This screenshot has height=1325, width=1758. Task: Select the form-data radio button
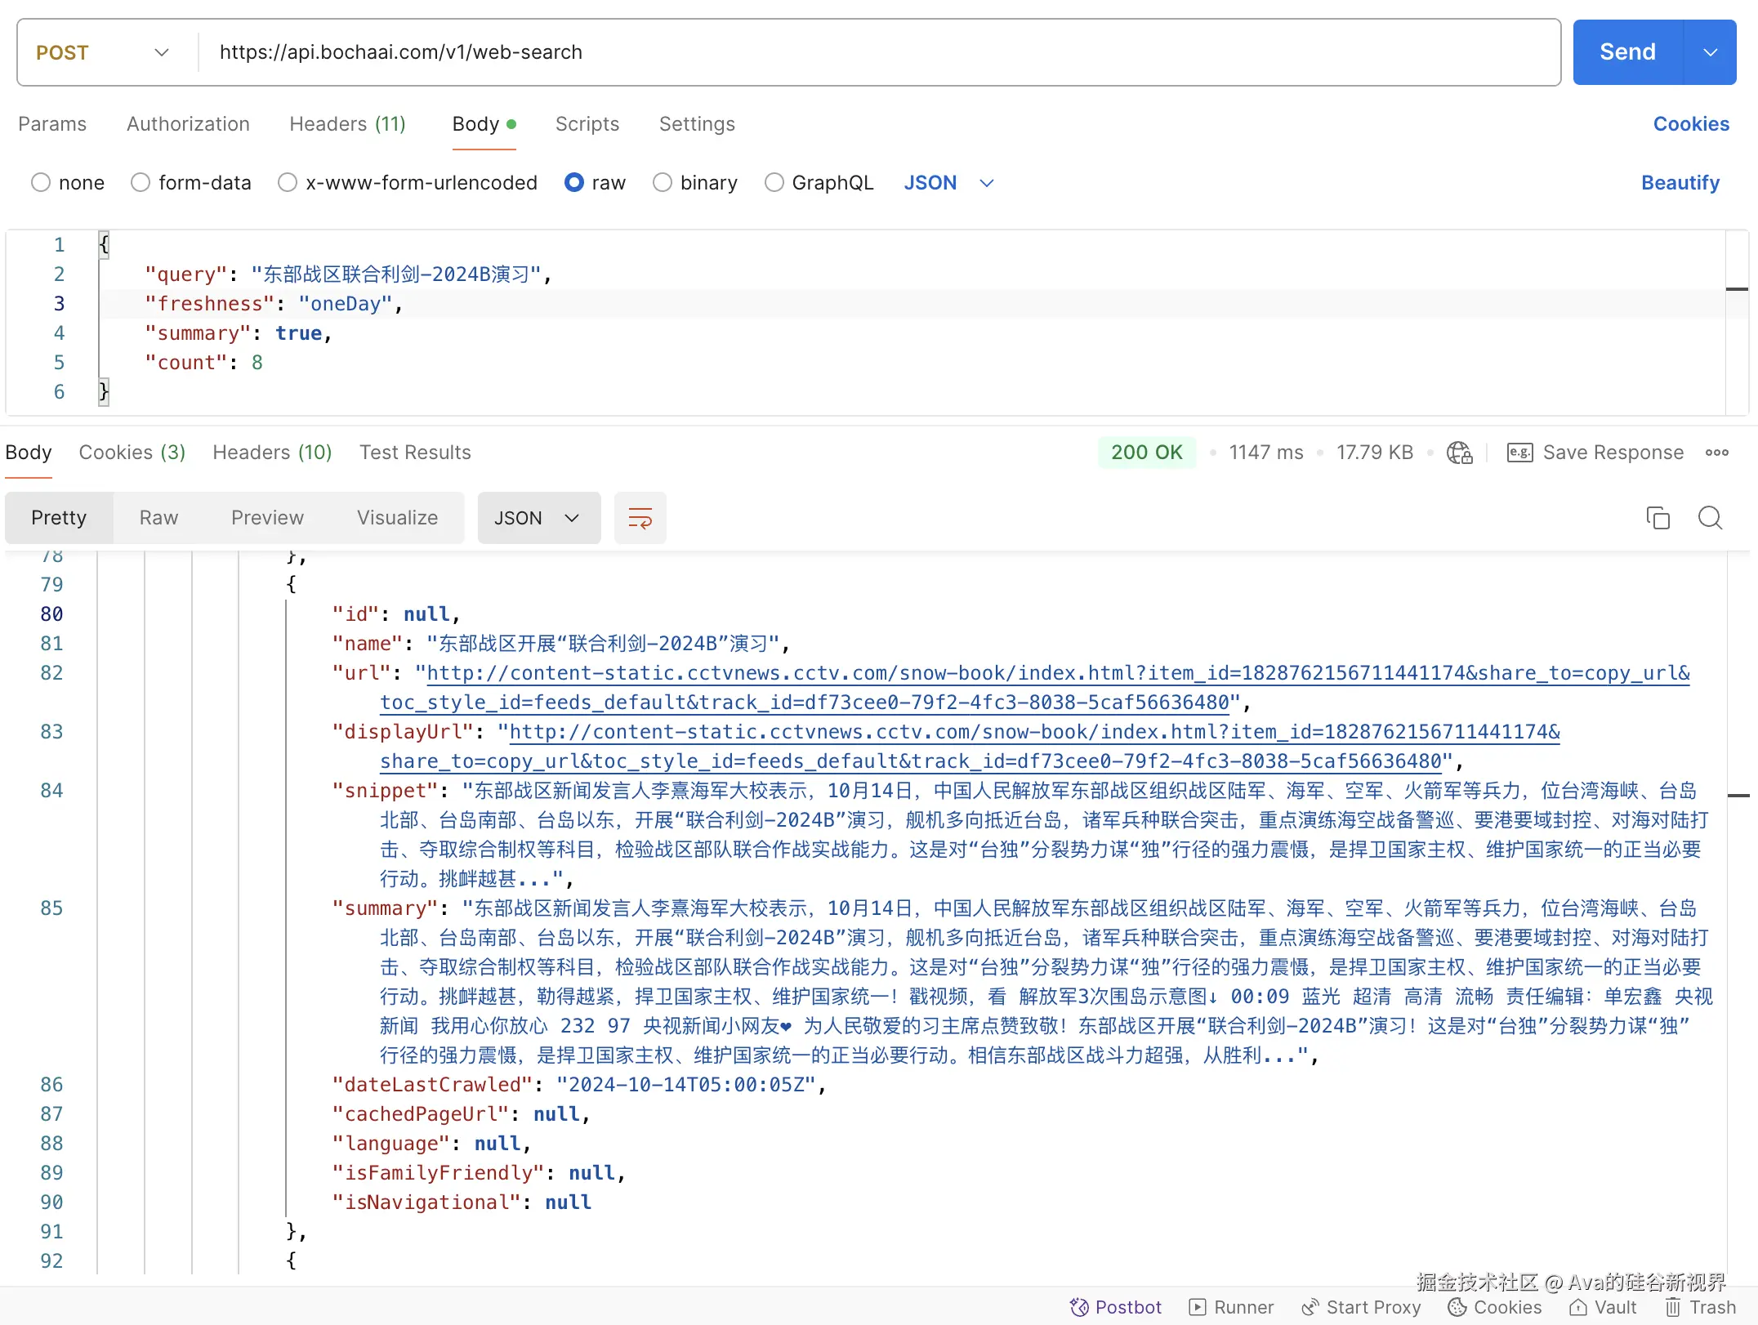[x=141, y=182]
